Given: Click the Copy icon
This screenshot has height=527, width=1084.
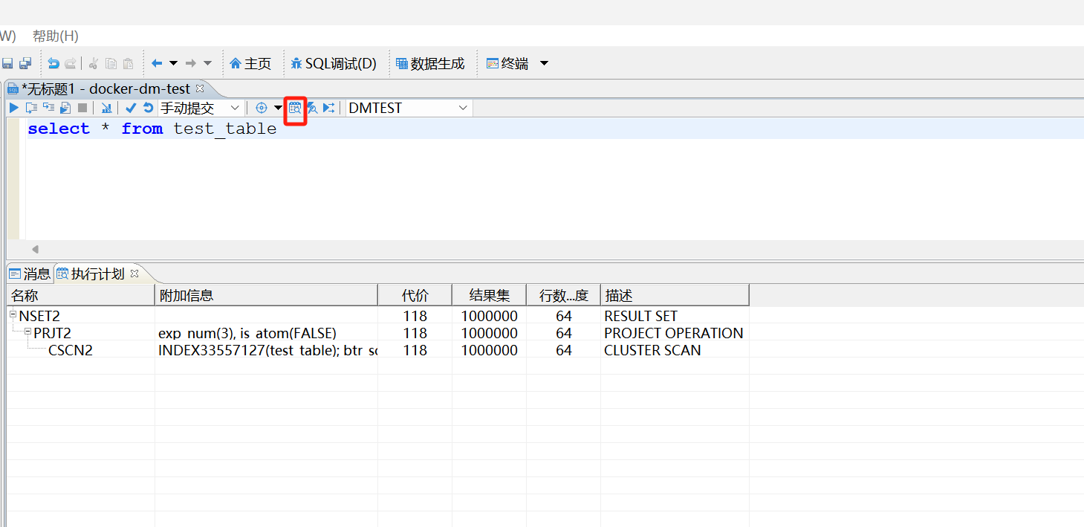Looking at the screenshot, I should (111, 64).
